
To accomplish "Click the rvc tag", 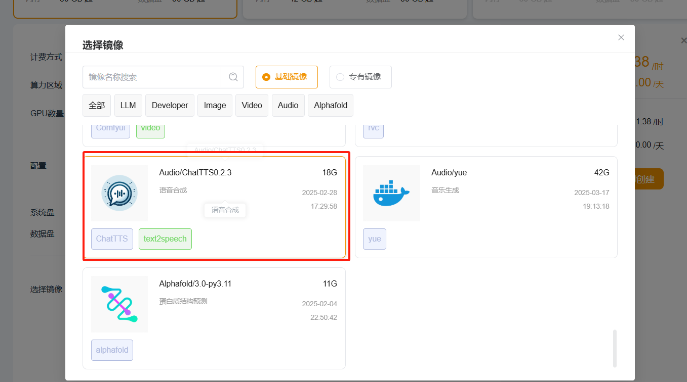I will coord(373,130).
